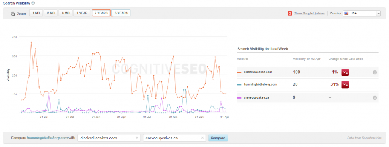Click cravecupcakes.ca in the visibility table

tap(256, 97)
